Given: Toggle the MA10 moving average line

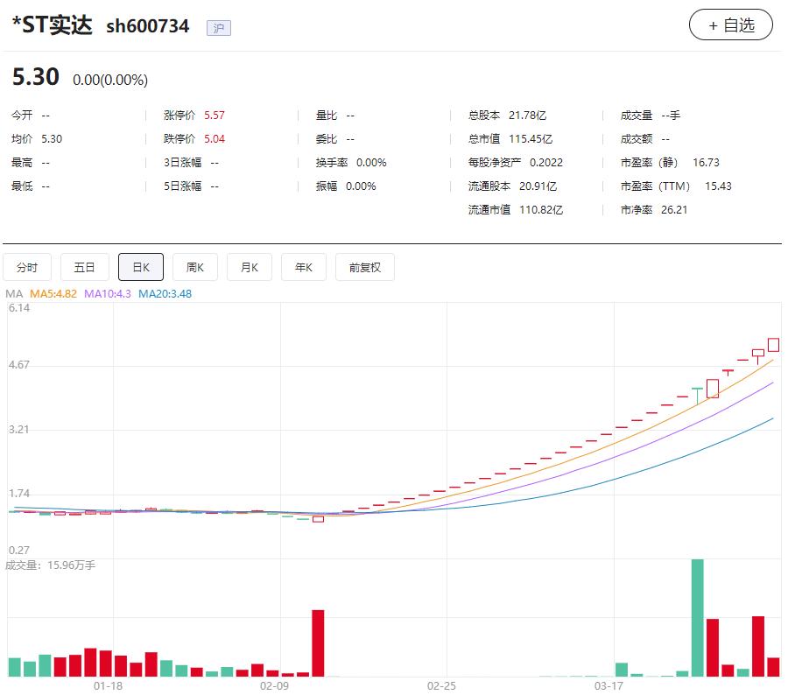Looking at the screenshot, I should coord(103,294).
